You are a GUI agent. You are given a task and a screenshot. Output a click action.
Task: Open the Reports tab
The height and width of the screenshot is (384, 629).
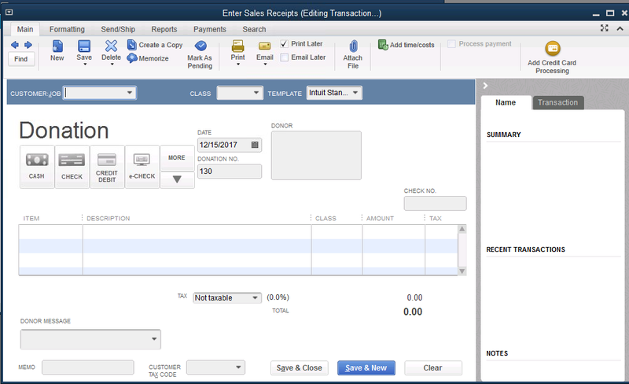pyautogui.click(x=164, y=29)
